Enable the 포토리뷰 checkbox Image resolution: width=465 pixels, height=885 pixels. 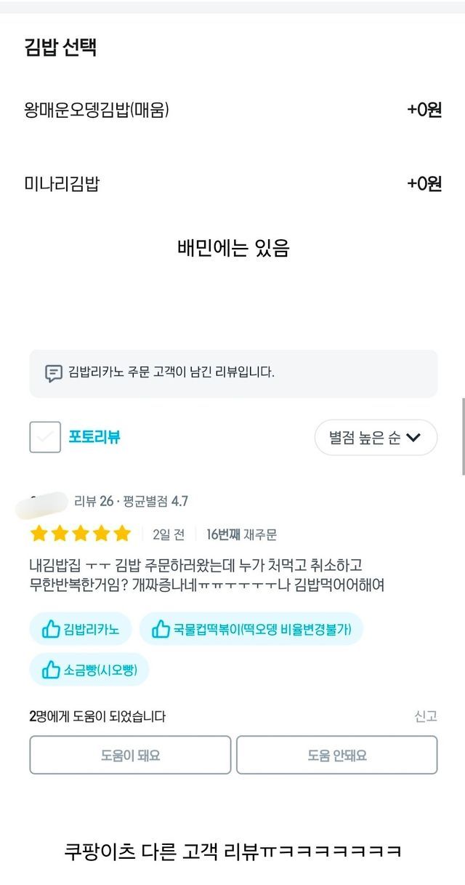(45, 437)
